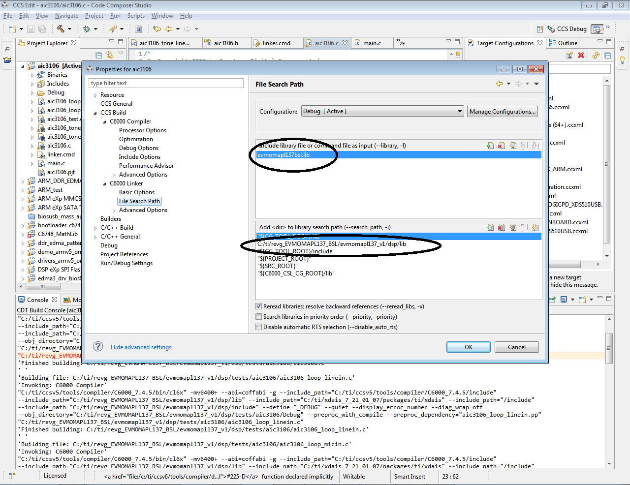Viewport: 630px width, 485px height.
Task: Open the Scripts menu
Action: pos(136,16)
